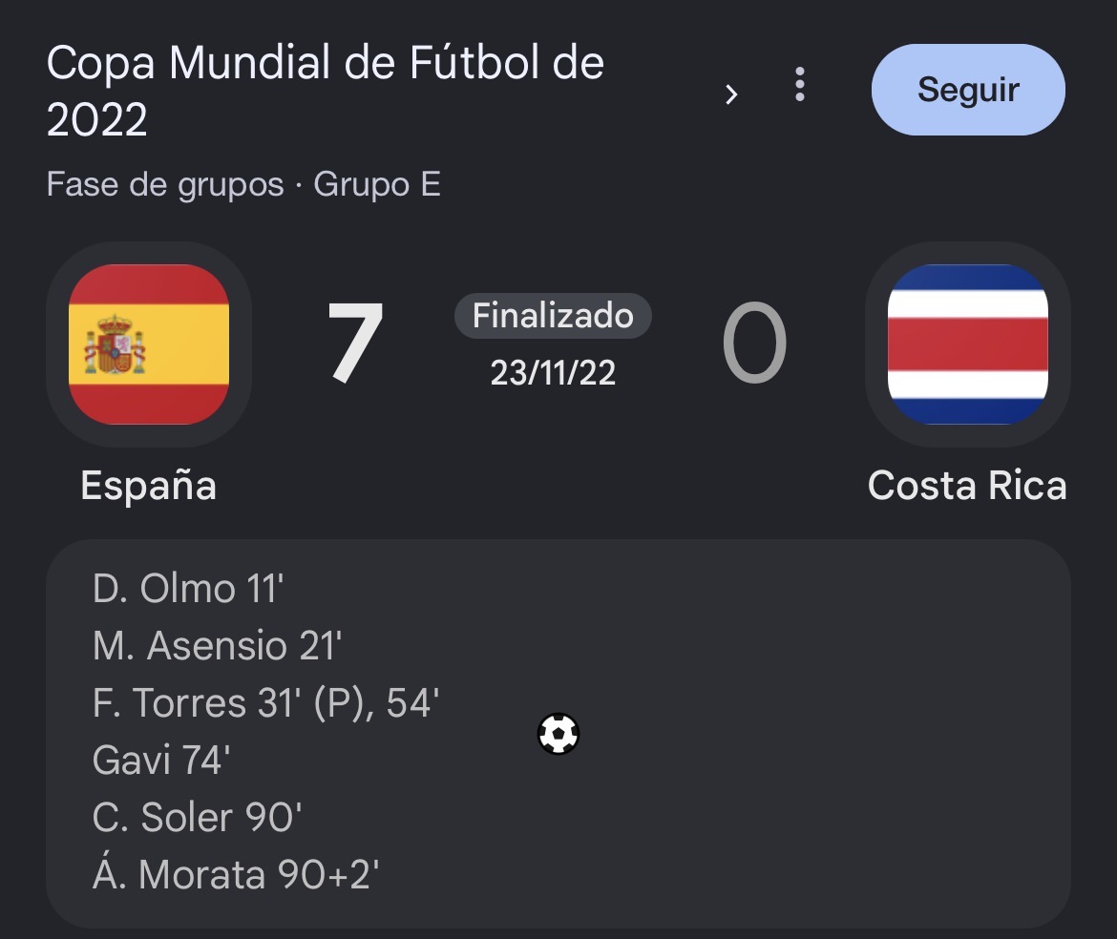
Task: Tap the Seguir button
Action: pyautogui.click(x=968, y=90)
